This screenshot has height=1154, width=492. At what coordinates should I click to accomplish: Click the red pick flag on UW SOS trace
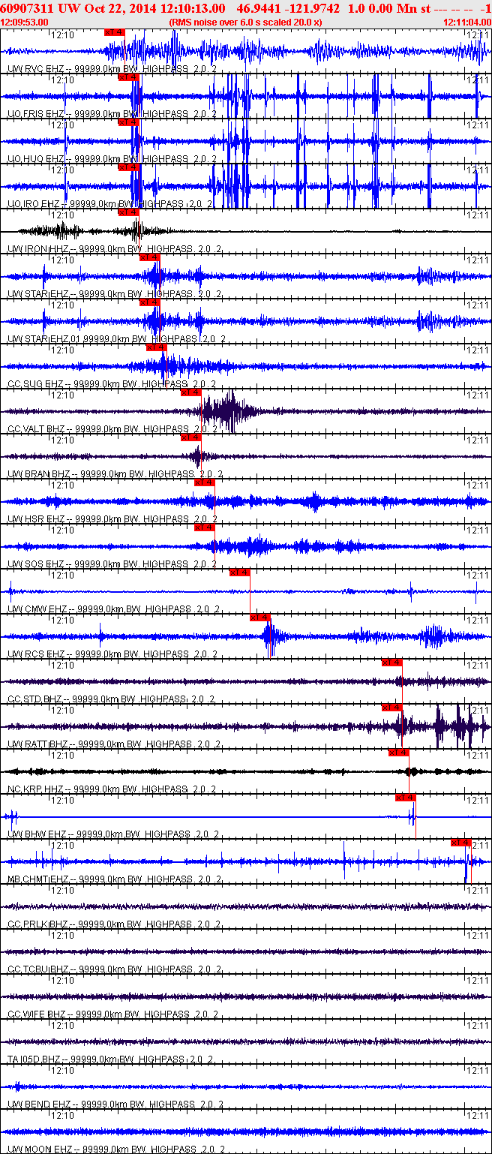click(x=205, y=527)
